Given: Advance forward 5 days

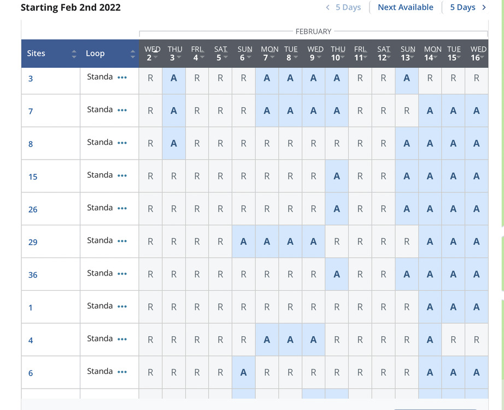Looking at the screenshot, I should pos(467,7).
